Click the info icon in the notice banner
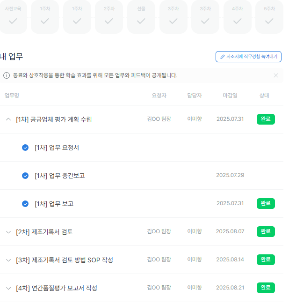 [7, 75]
